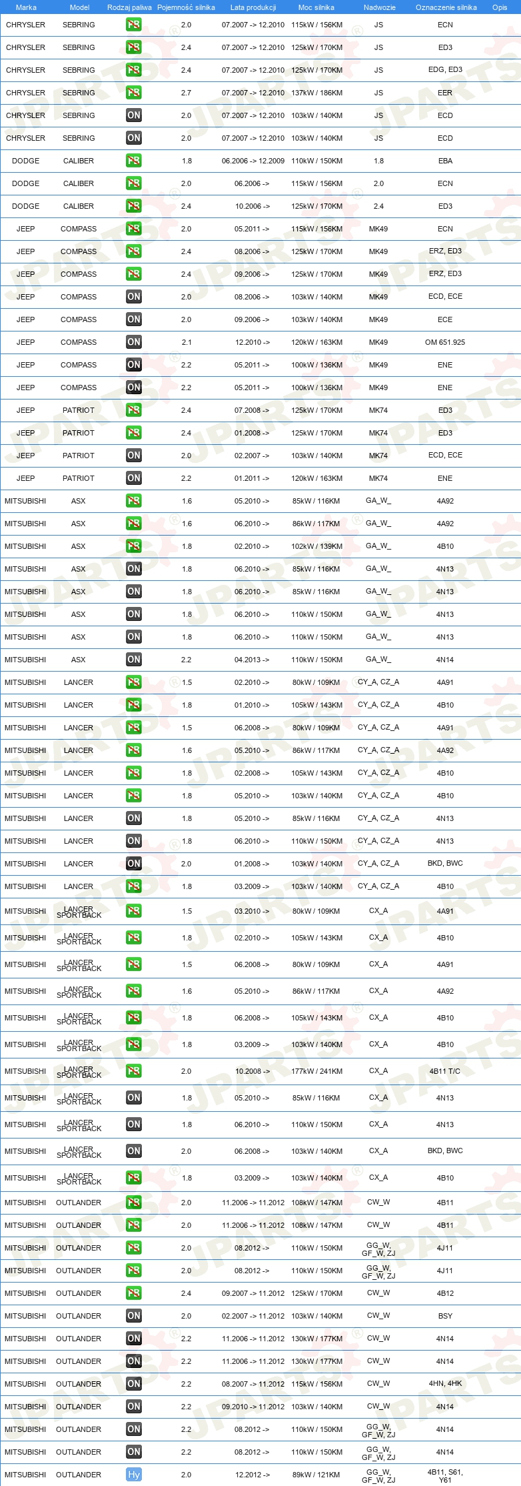Viewport: 521px width, 1486px height.
Task: Click diesel ON icon in Compass 08.2006 ECD, ECE row
Action: pos(134,297)
